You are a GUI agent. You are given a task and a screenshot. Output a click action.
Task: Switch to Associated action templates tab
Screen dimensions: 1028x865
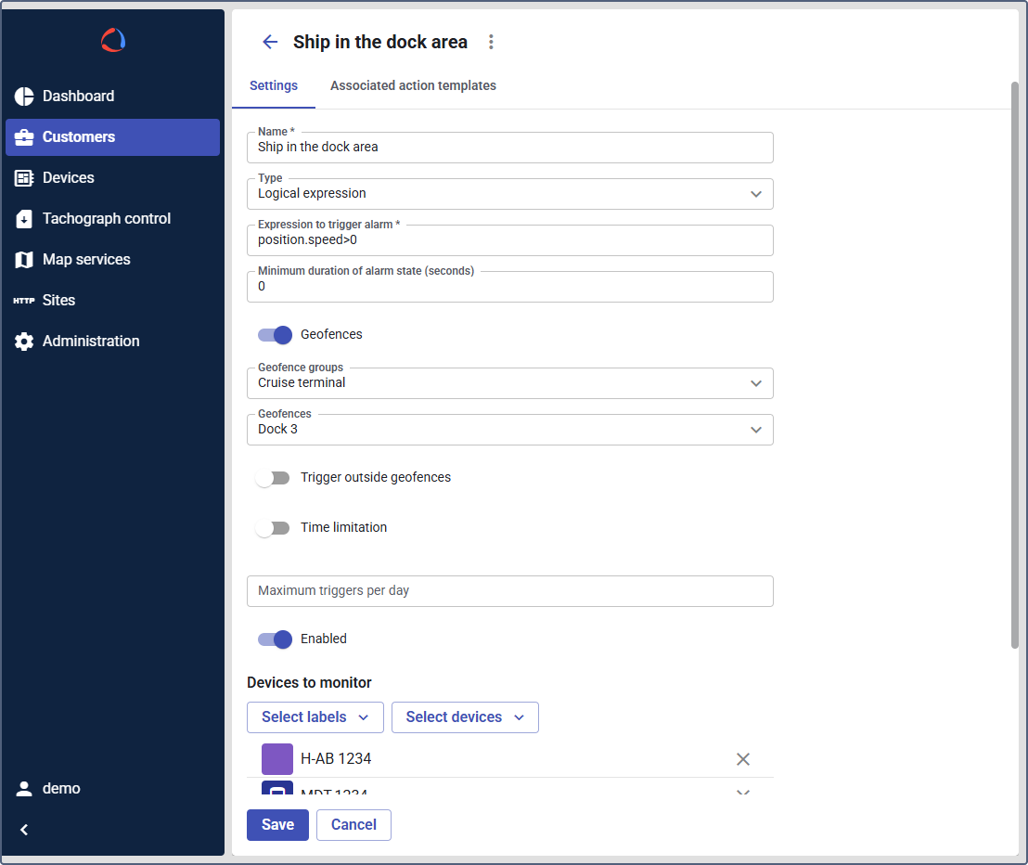(413, 86)
